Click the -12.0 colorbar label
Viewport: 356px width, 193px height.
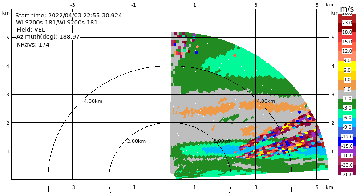[x=347, y=137]
